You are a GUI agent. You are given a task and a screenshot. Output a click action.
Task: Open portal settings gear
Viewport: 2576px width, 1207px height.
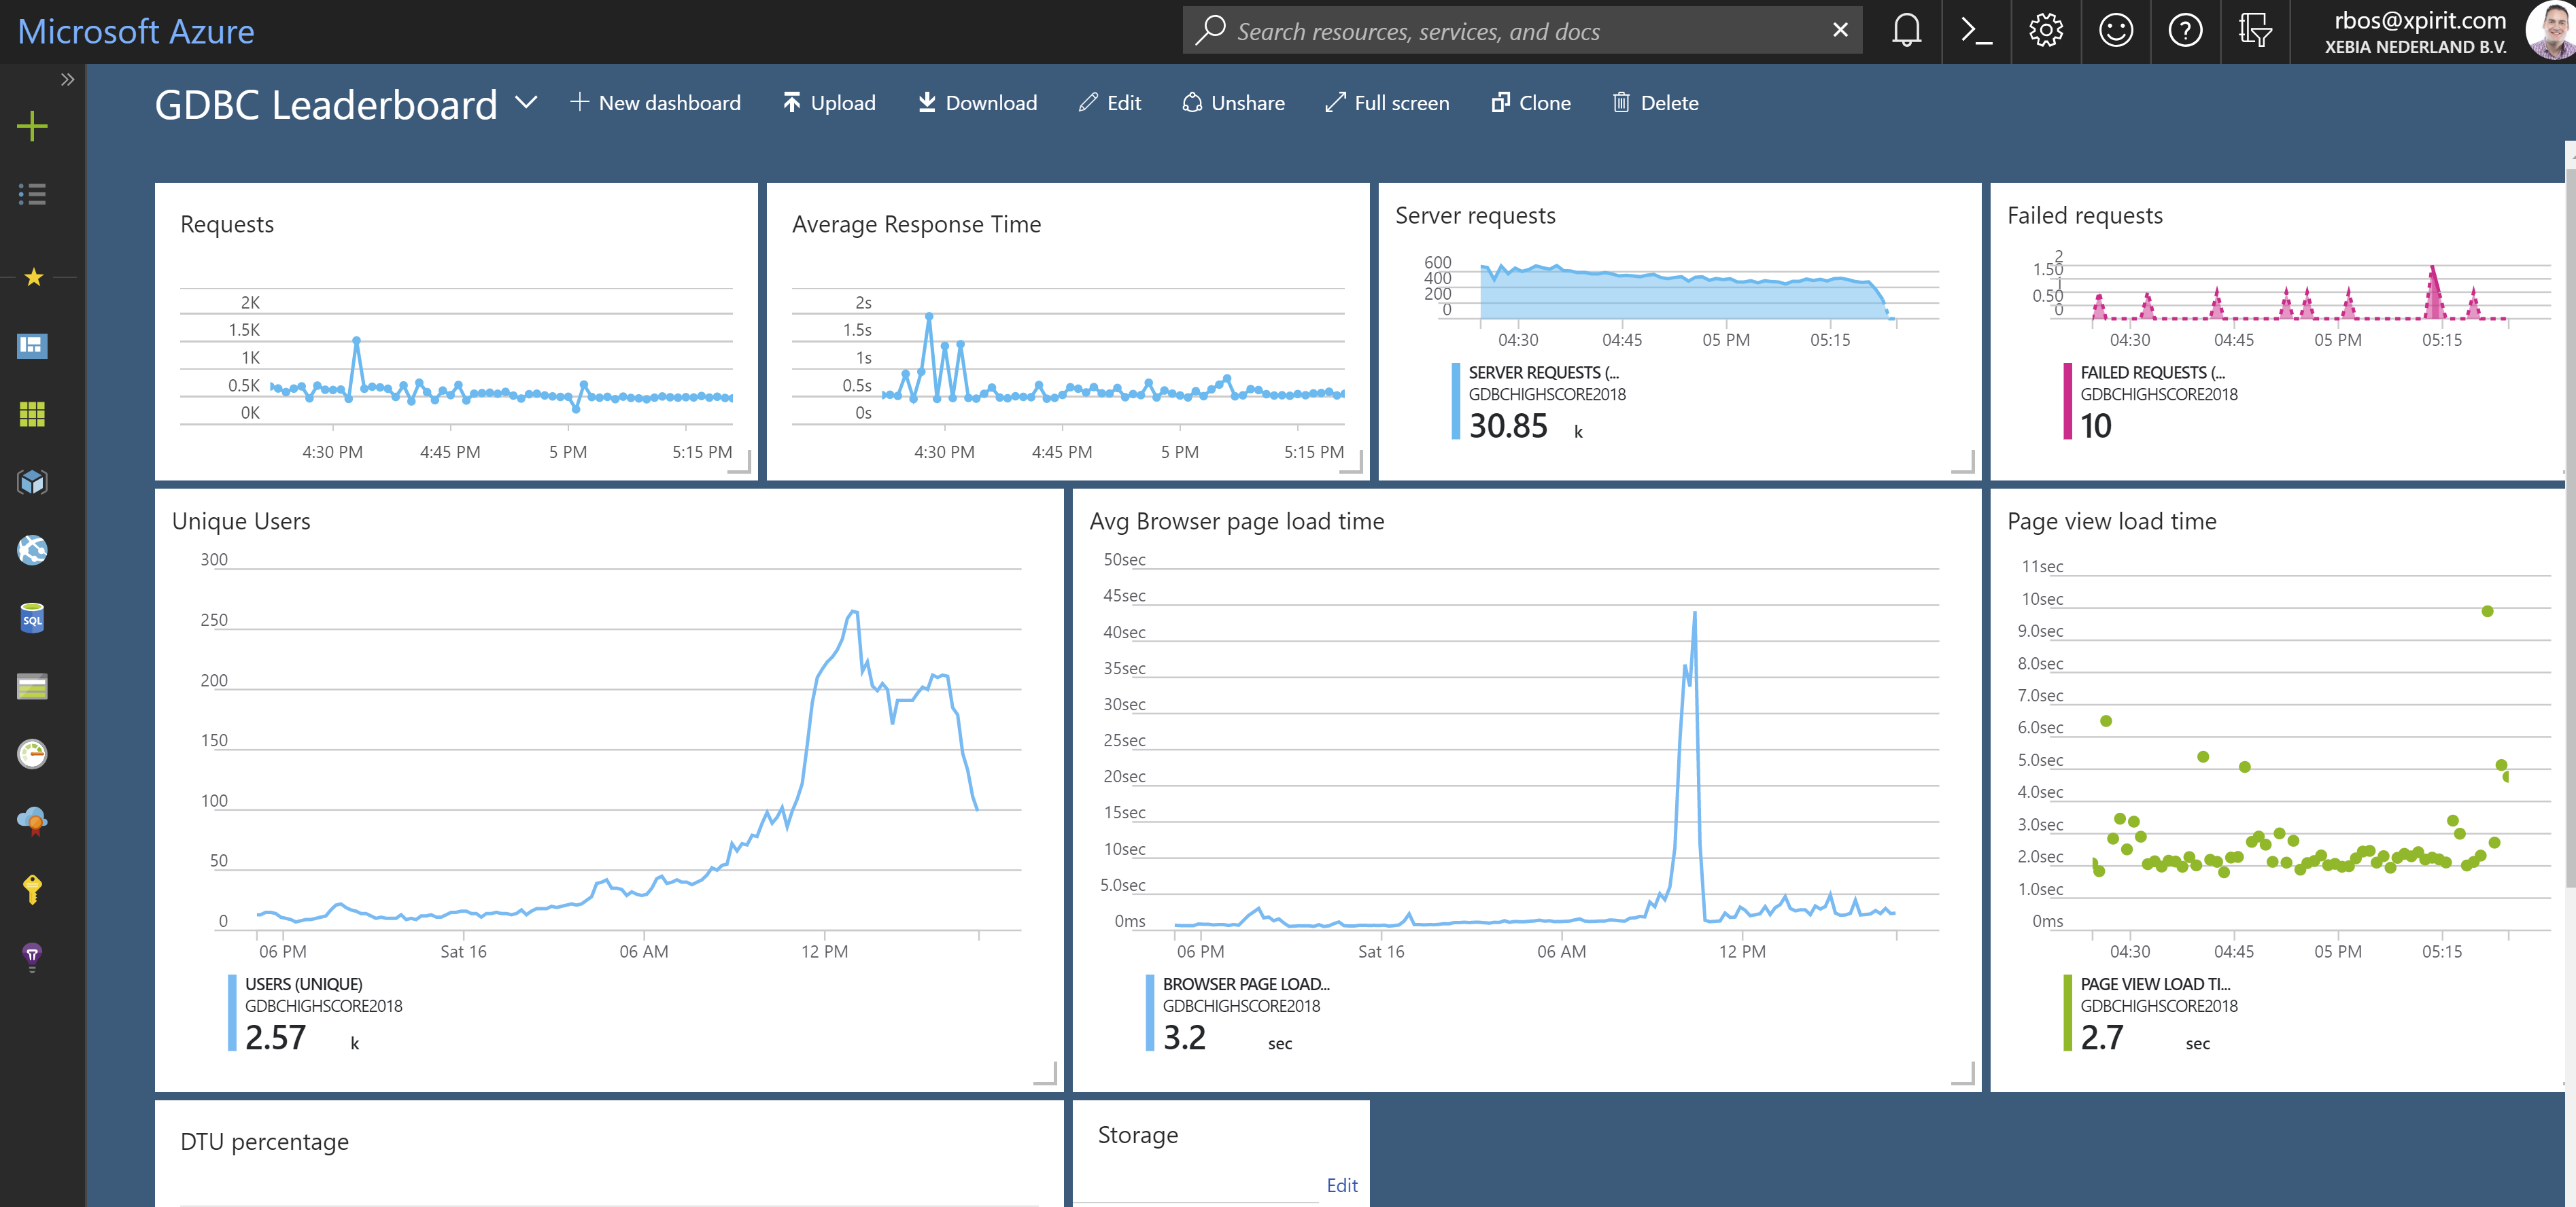(2045, 31)
